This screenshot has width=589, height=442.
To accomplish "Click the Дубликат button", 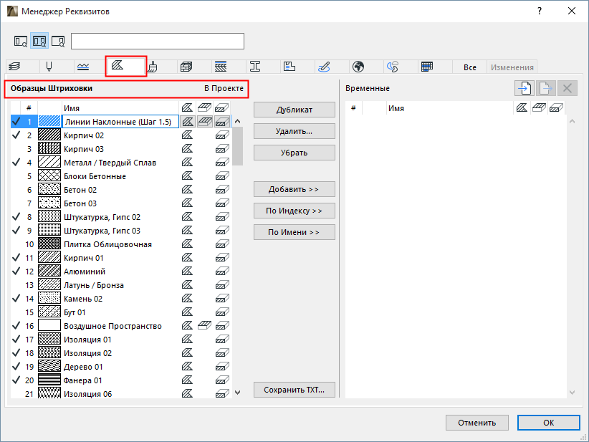I will click(294, 110).
